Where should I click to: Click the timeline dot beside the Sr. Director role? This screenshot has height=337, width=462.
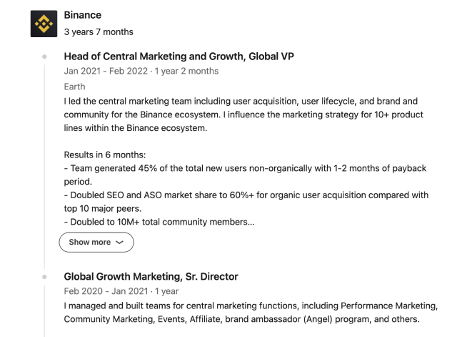pos(44,277)
